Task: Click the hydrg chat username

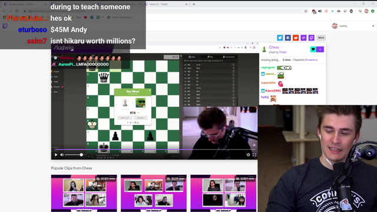Action: (x=264, y=97)
